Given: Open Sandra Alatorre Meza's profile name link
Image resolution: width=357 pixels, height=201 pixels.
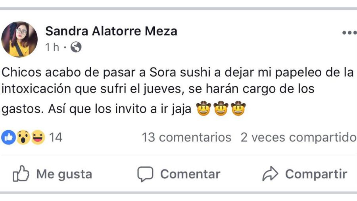Looking at the screenshot, I should click(x=111, y=31).
